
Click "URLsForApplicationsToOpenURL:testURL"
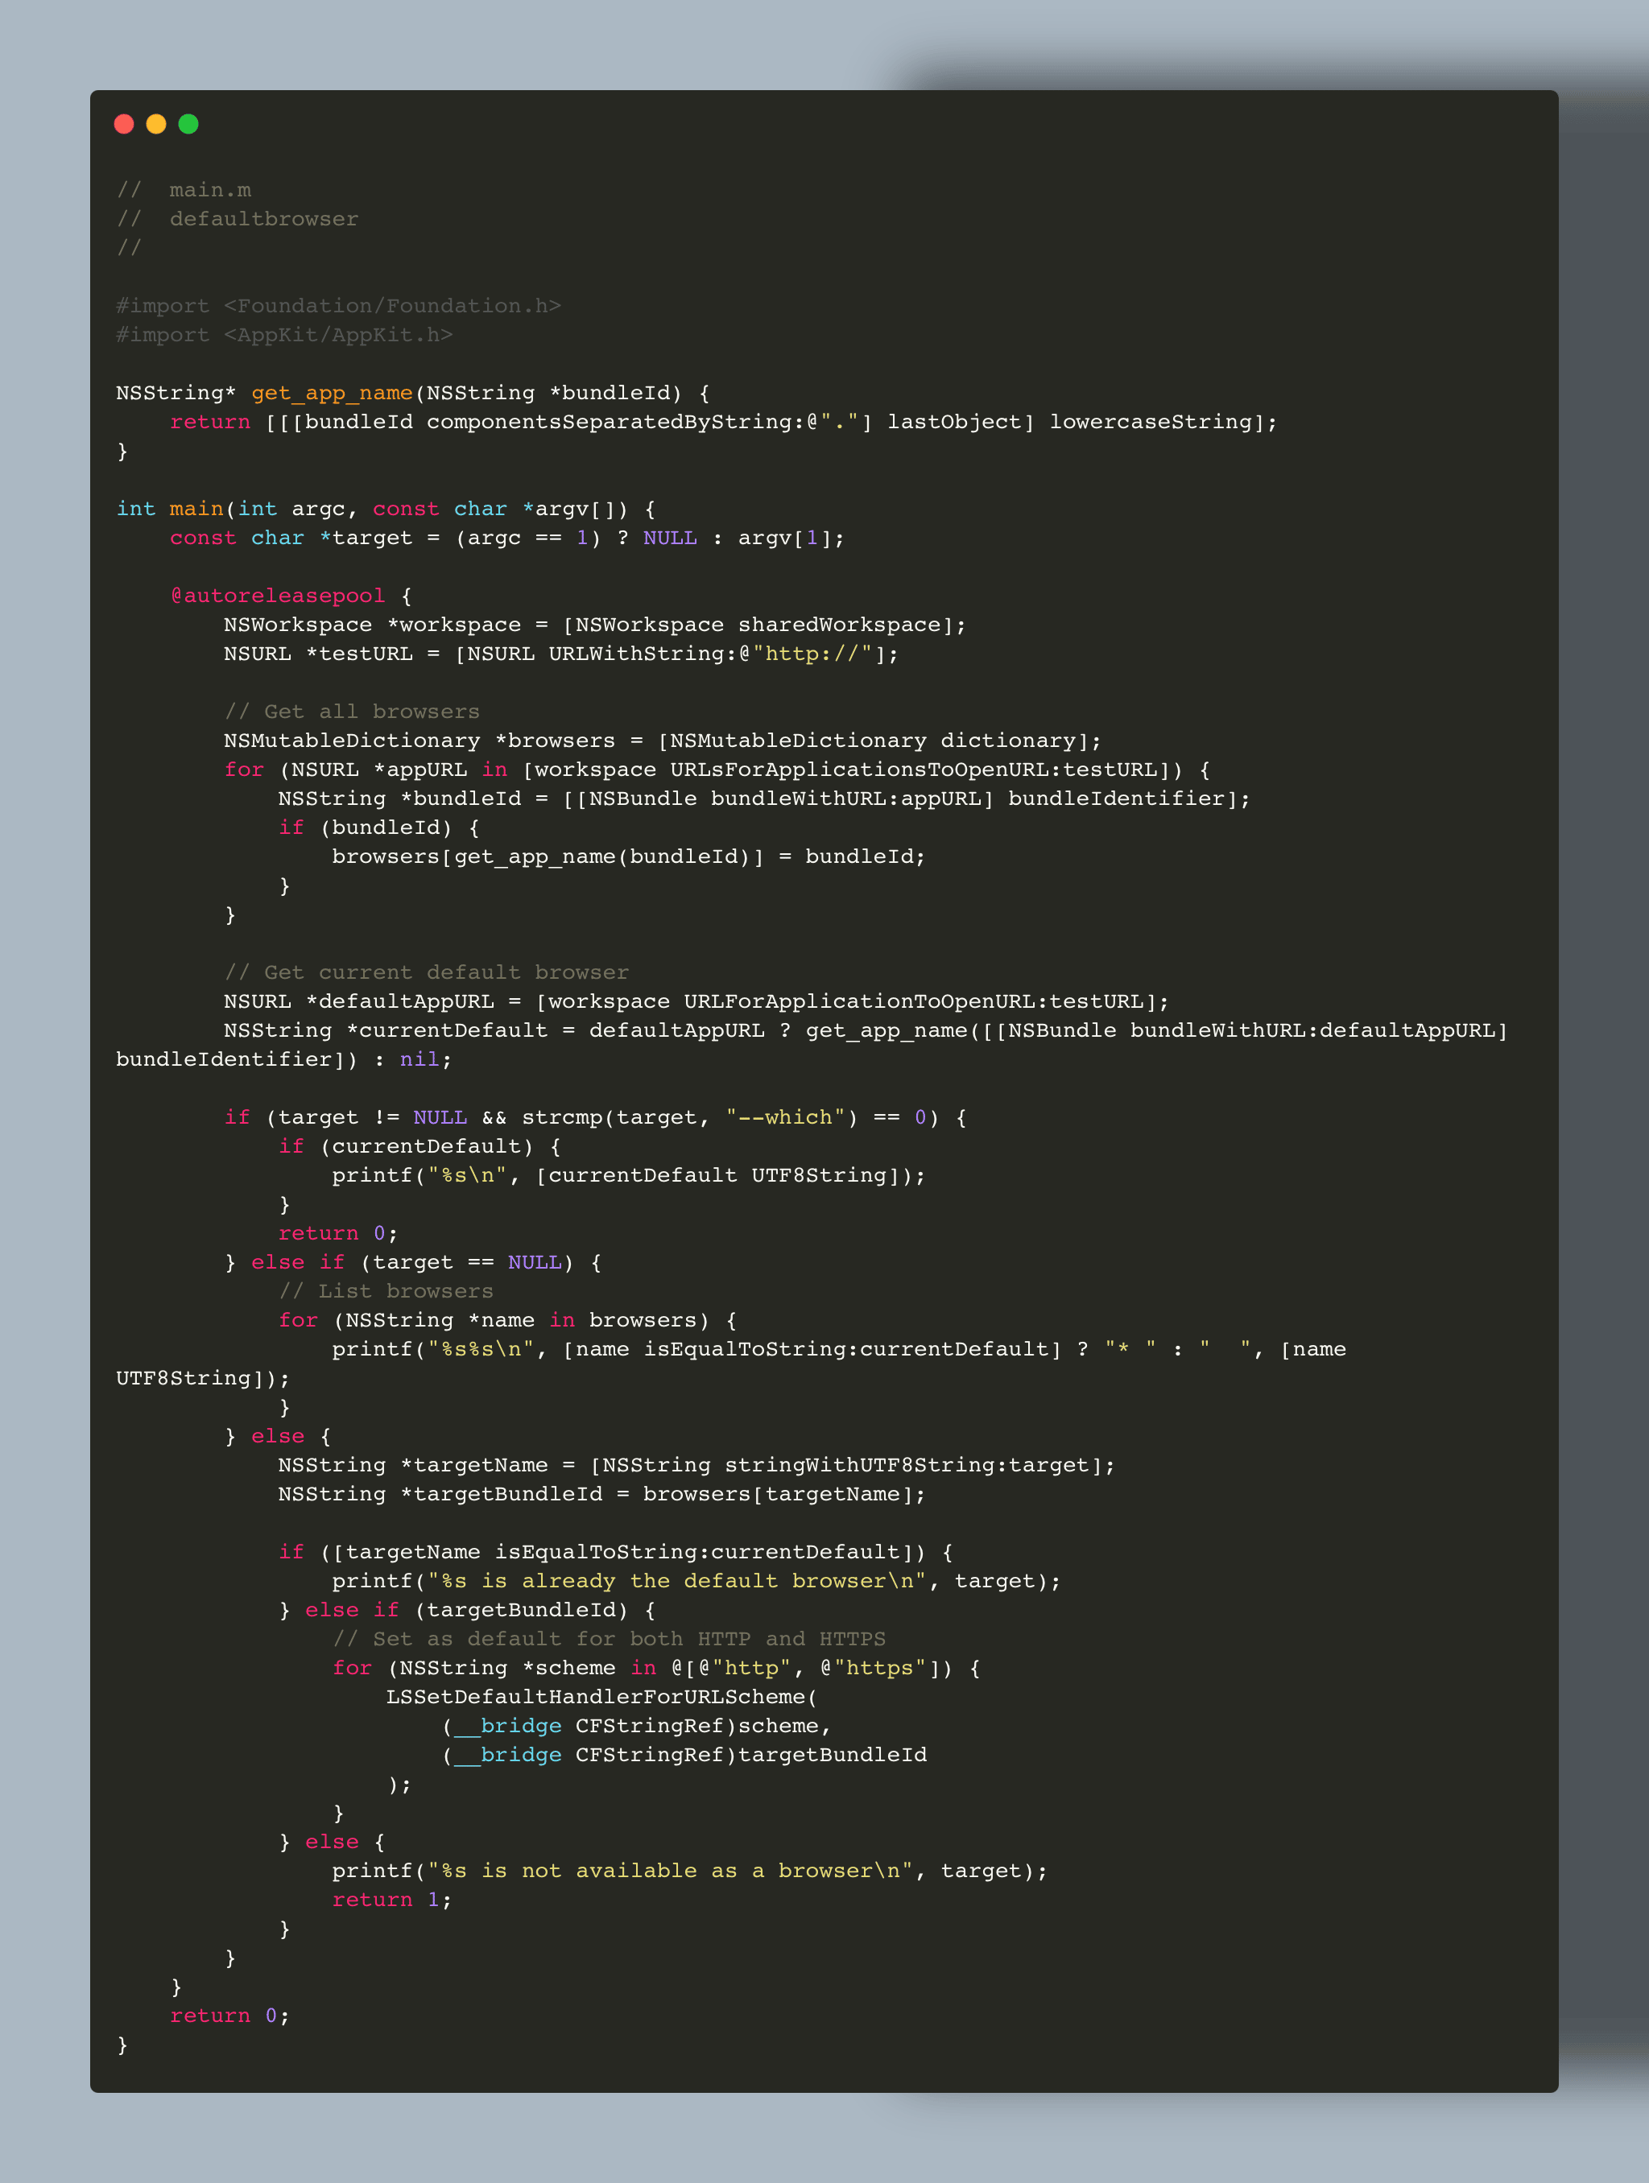(x=913, y=770)
